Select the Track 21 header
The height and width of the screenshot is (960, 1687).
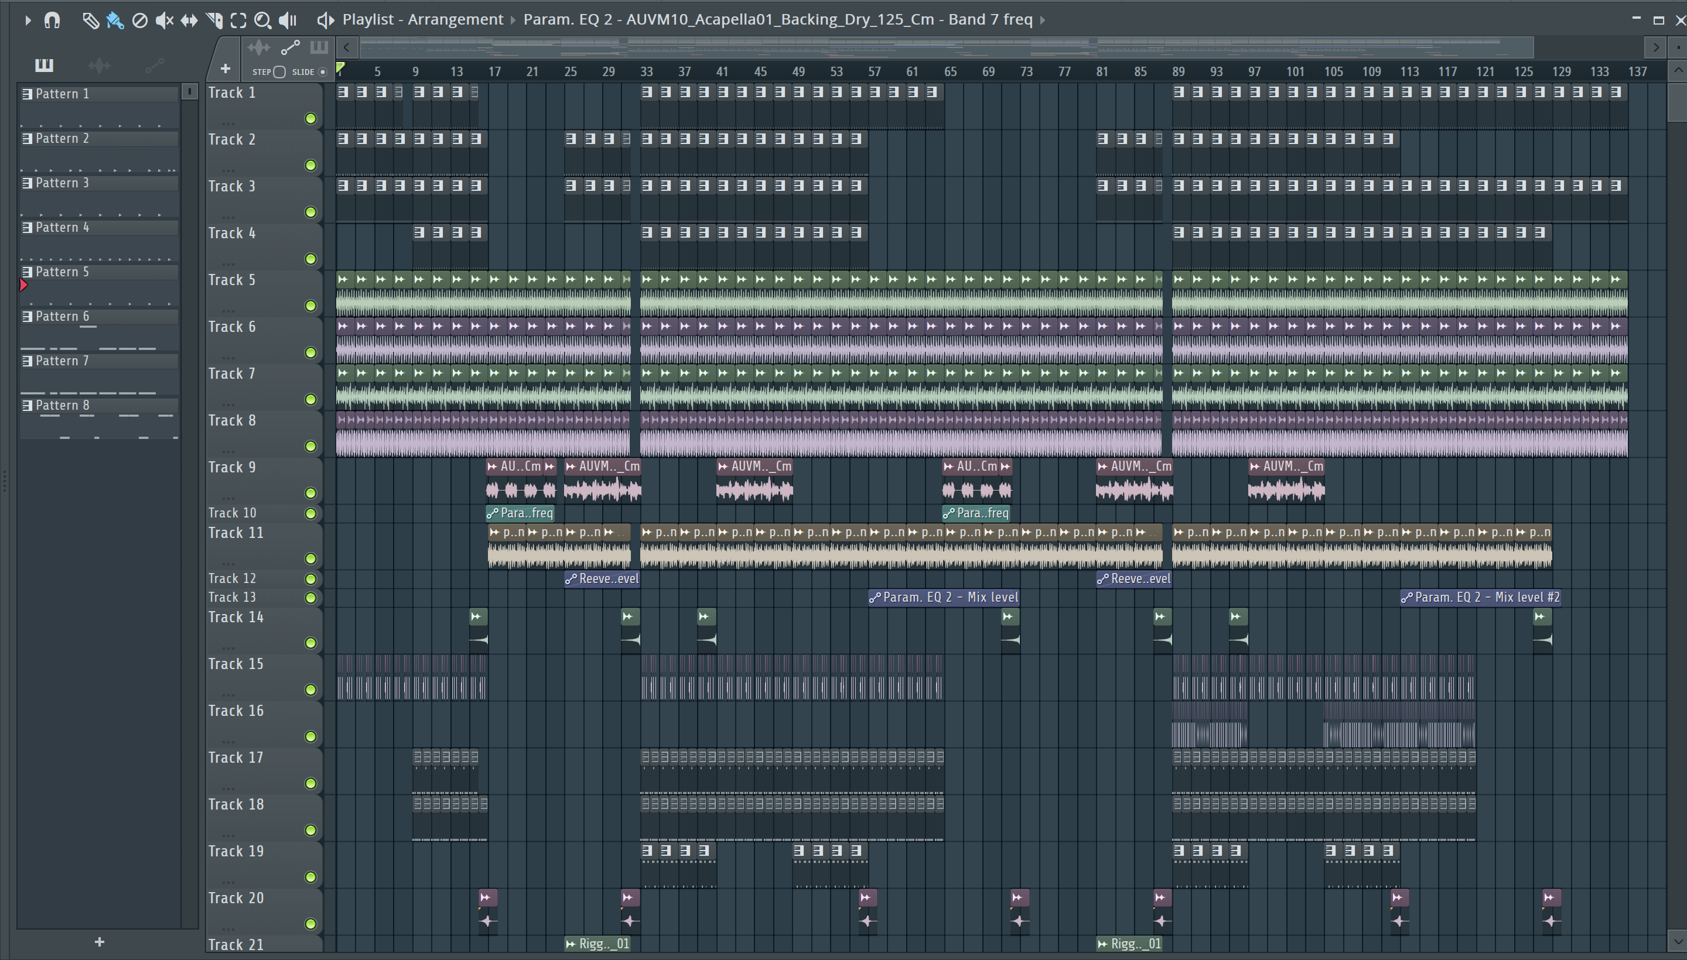pyautogui.click(x=264, y=944)
